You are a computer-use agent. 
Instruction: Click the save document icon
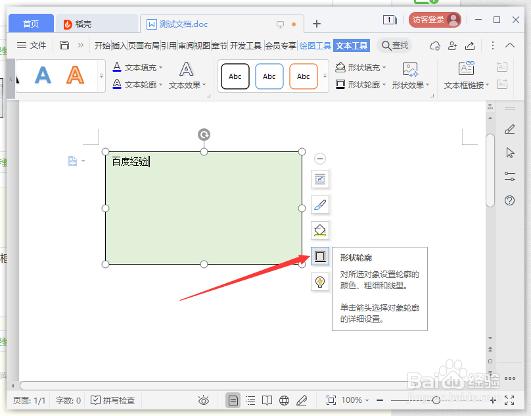(64, 45)
